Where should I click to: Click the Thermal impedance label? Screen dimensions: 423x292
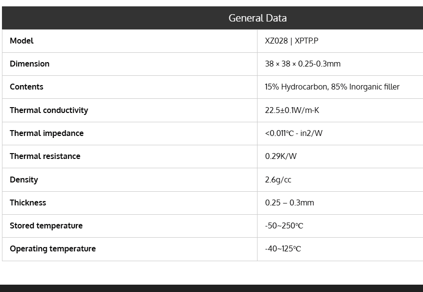click(47, 134)
